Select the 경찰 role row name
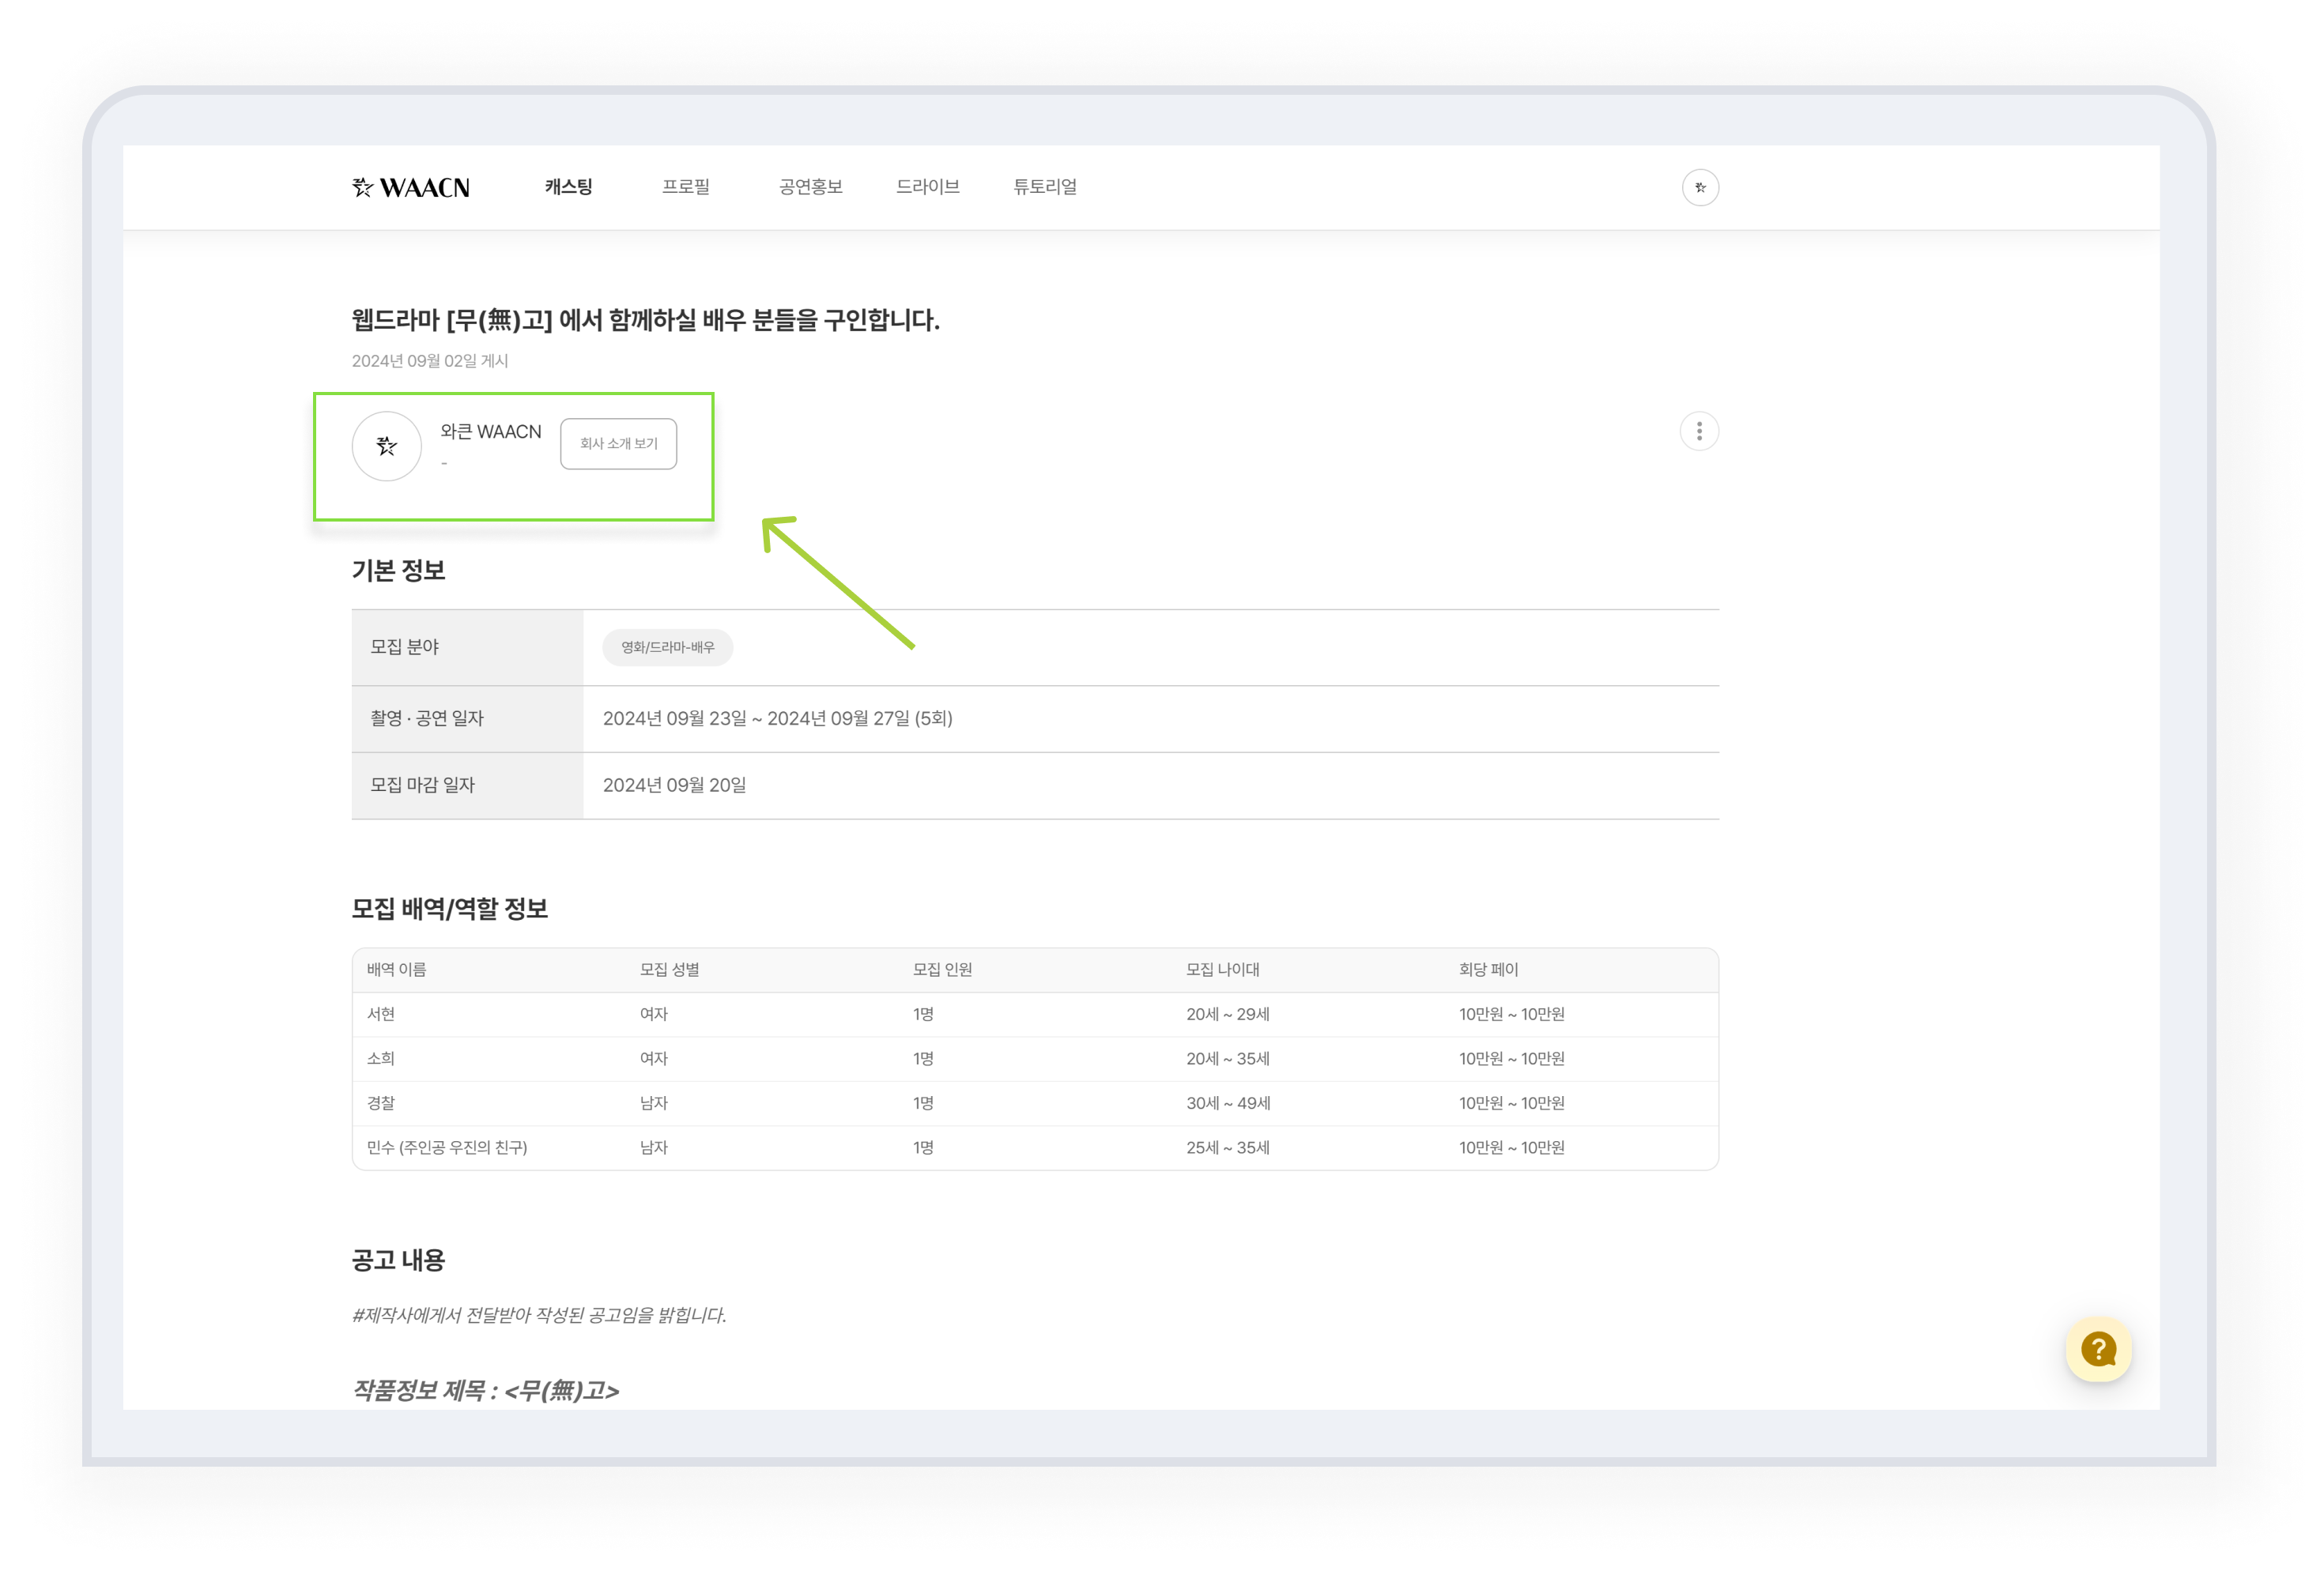Viewport: 2324px width, 1571px height. pos(380,1103)
